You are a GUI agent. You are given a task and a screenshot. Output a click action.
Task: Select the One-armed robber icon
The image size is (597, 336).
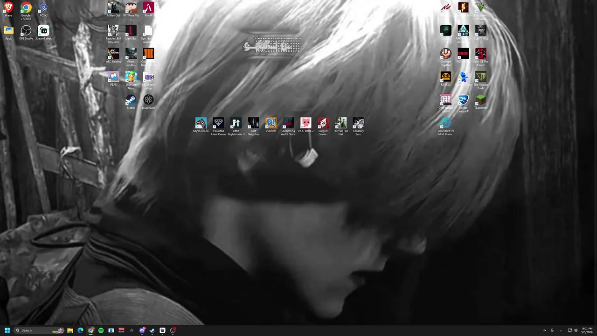point(446,104)
